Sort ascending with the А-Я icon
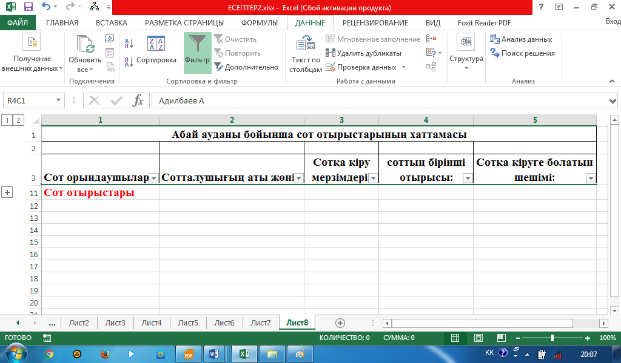The image size is (621, 363). click(x=129, y=43)
